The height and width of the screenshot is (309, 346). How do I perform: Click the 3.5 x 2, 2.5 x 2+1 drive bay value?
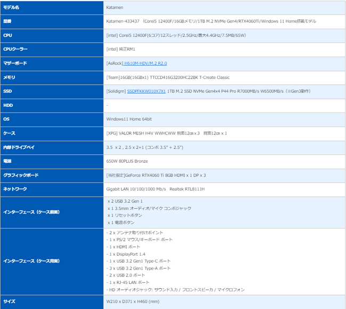point(145,147)
